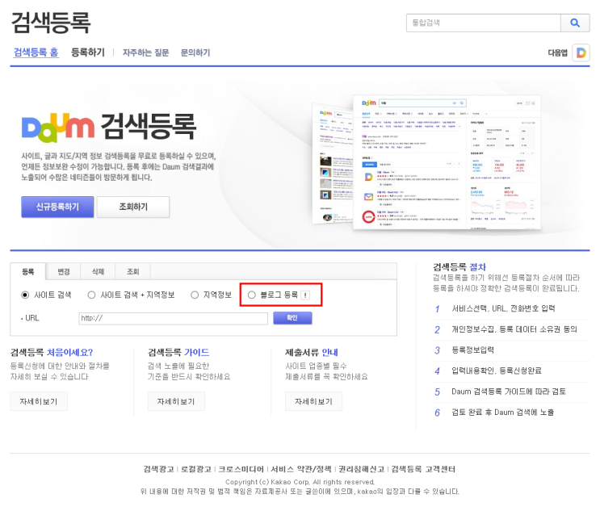
Task: Open the Daum app D icon
Action: [x=581, y=52]
